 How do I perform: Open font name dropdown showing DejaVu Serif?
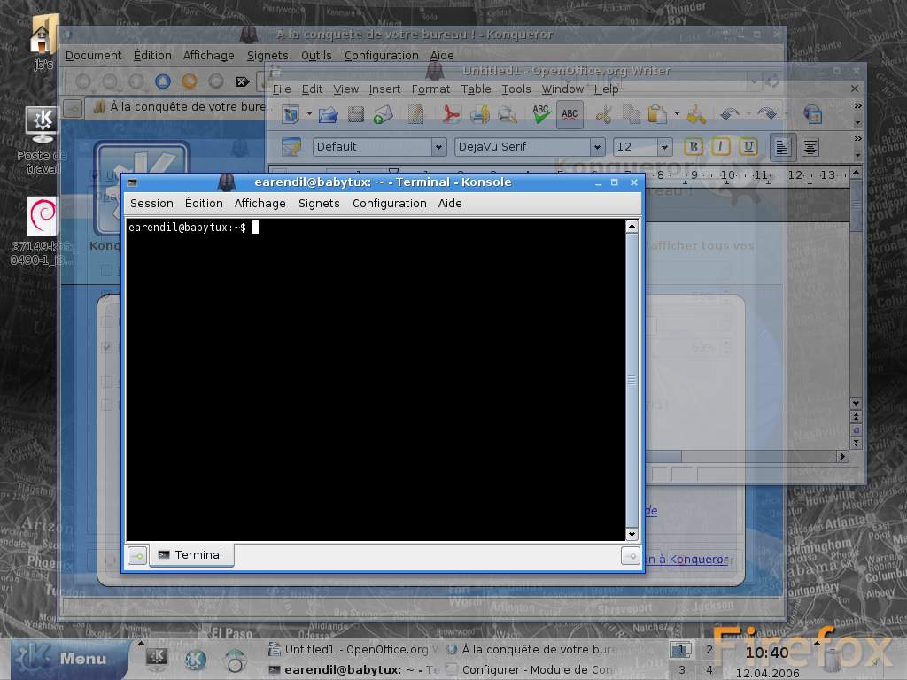[598, 147]
